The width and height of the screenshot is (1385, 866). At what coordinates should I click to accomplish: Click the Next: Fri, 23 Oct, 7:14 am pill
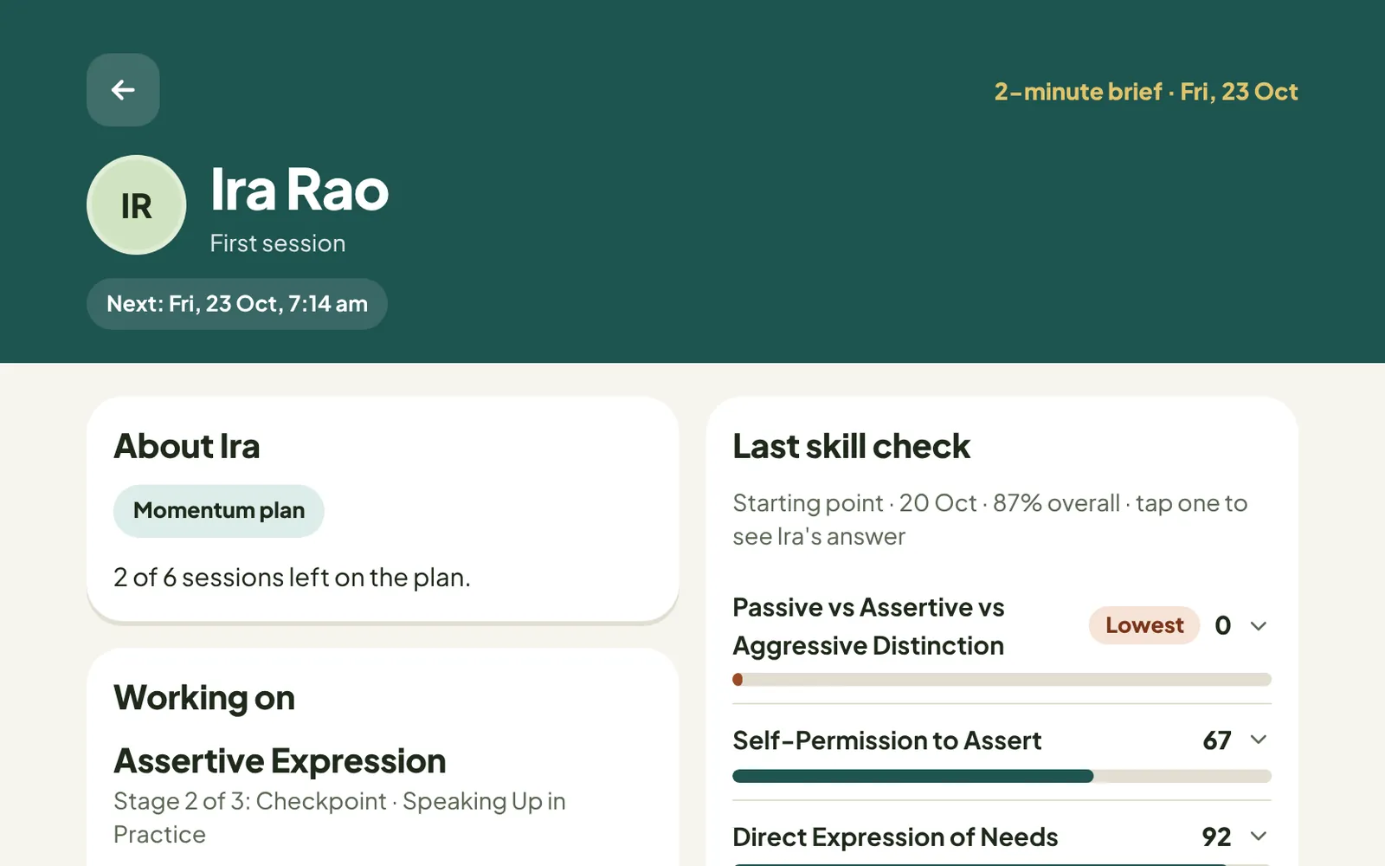coord(237,304)
